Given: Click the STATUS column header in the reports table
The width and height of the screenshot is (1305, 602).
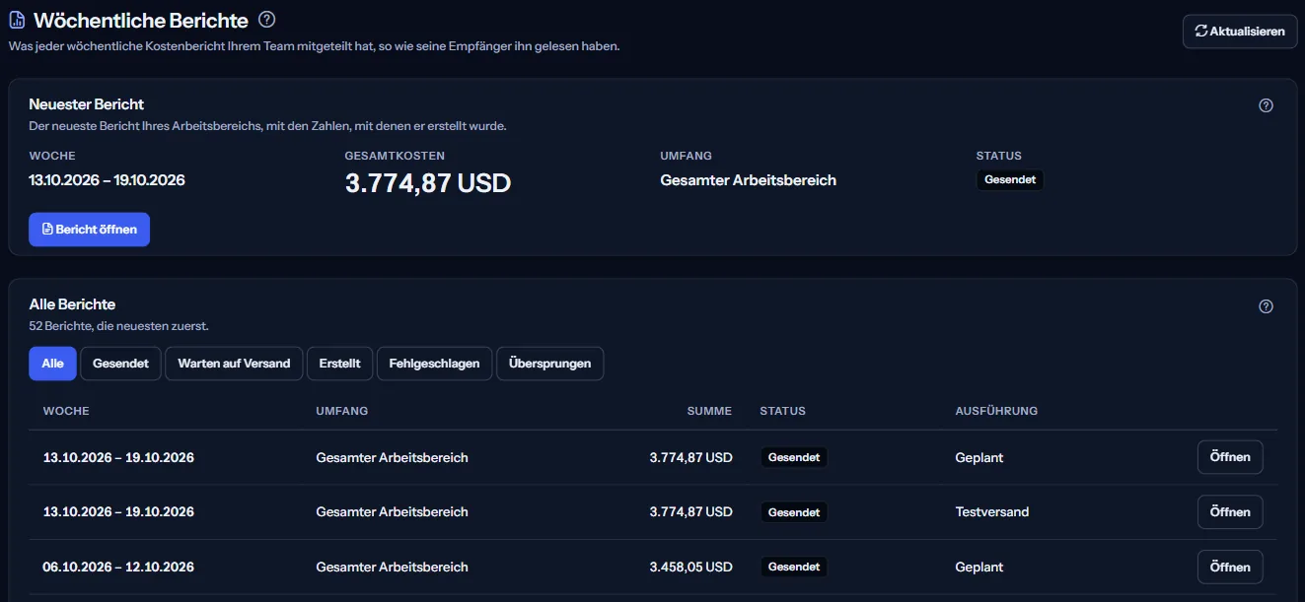Looking at the screenshot, I should [x=783, y=411].
